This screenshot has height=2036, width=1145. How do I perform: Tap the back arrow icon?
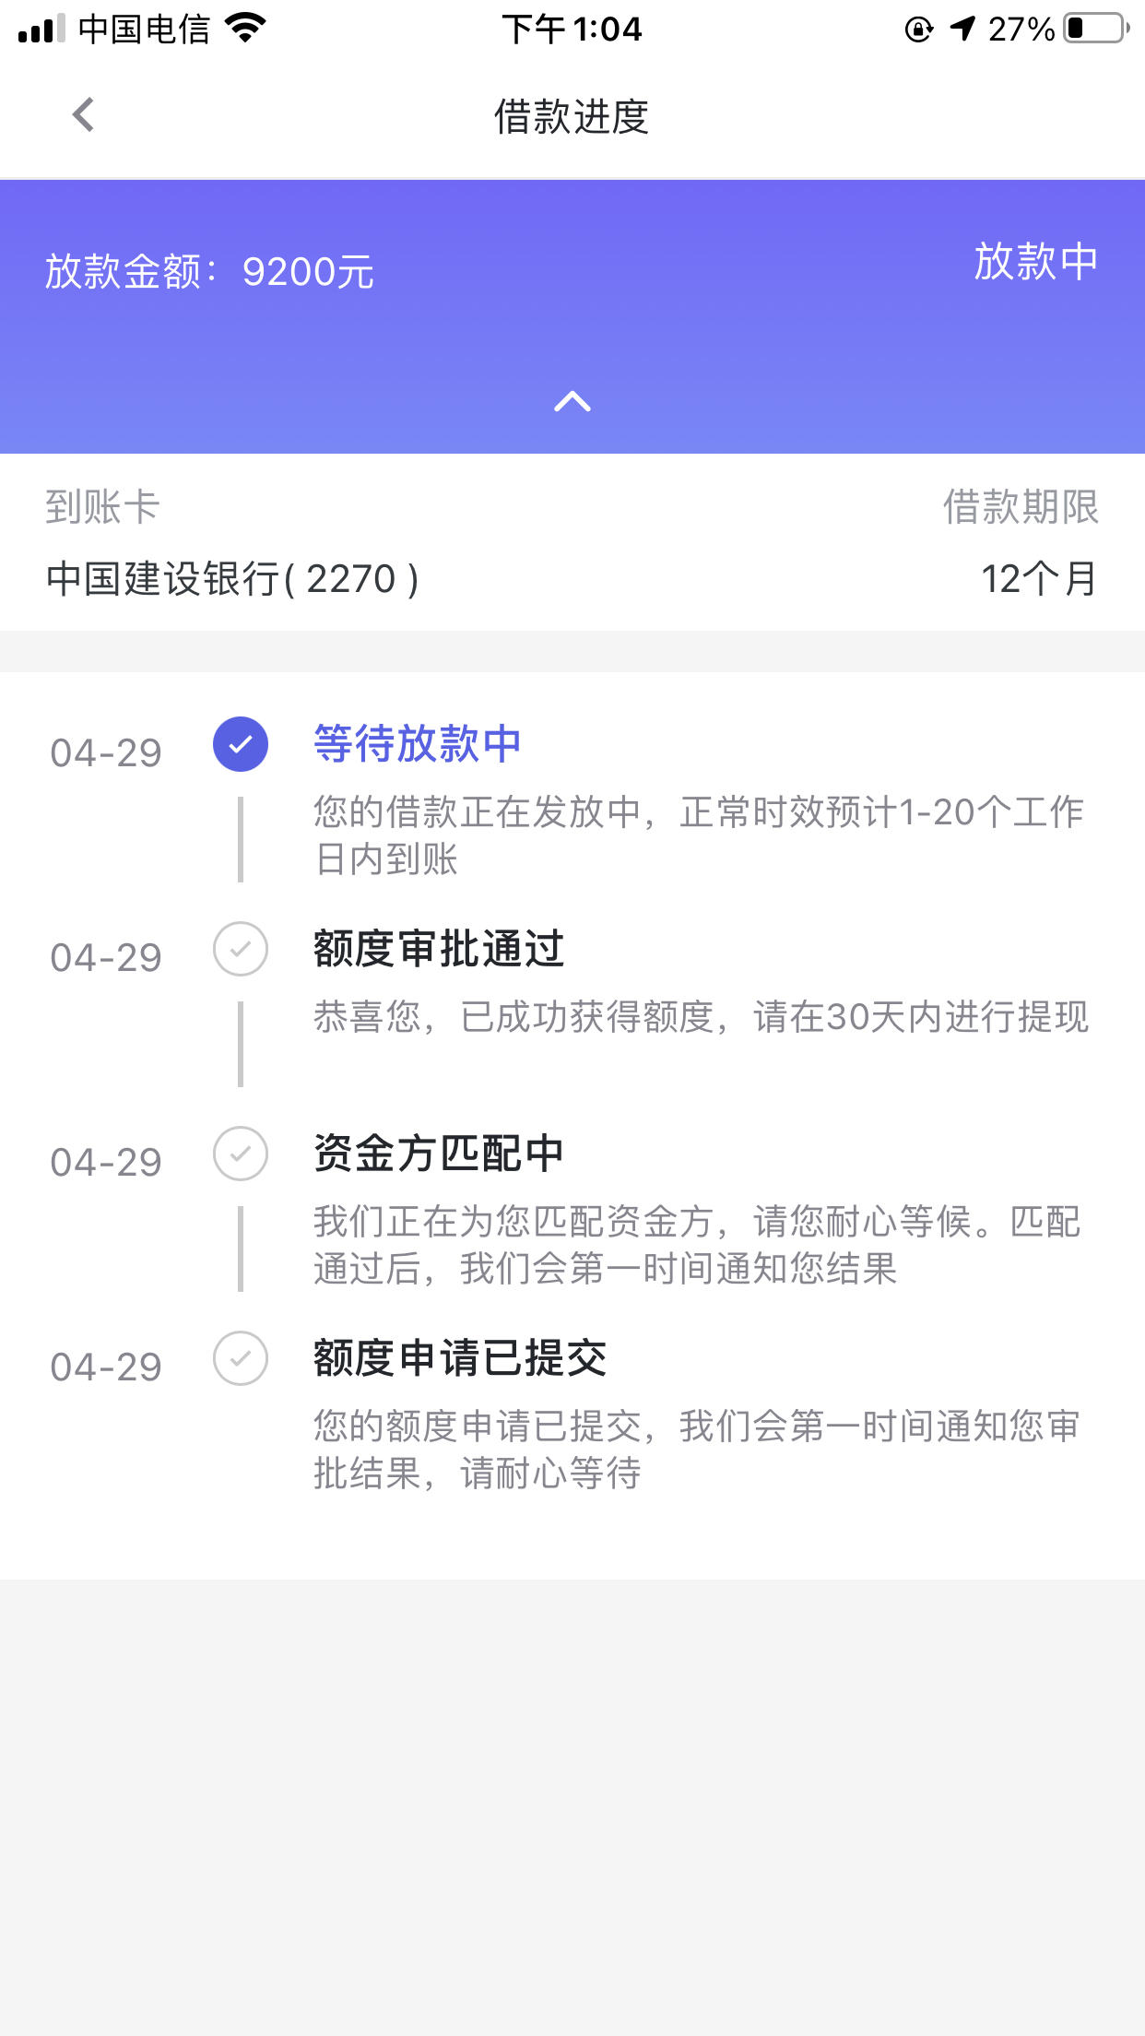click(83, 115)
